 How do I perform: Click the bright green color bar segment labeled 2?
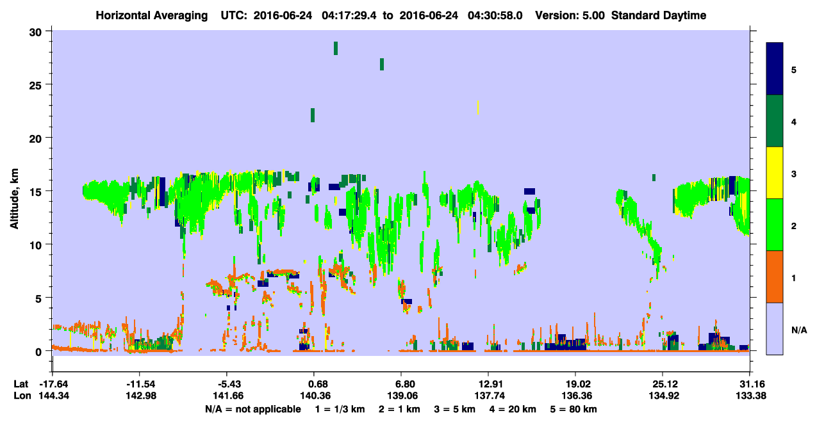coord(775,225)
